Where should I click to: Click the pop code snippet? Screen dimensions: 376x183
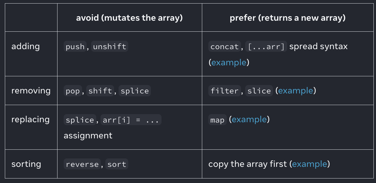point(73,91)
